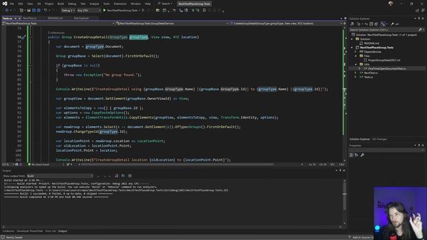427x240 pixels.
Task: Switch to the RevitTest.cs tab
Action: (29, 18)
